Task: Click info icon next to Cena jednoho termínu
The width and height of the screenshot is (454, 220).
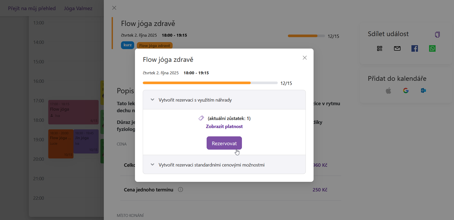Action: pyautogui.click(x=180, y=190)
